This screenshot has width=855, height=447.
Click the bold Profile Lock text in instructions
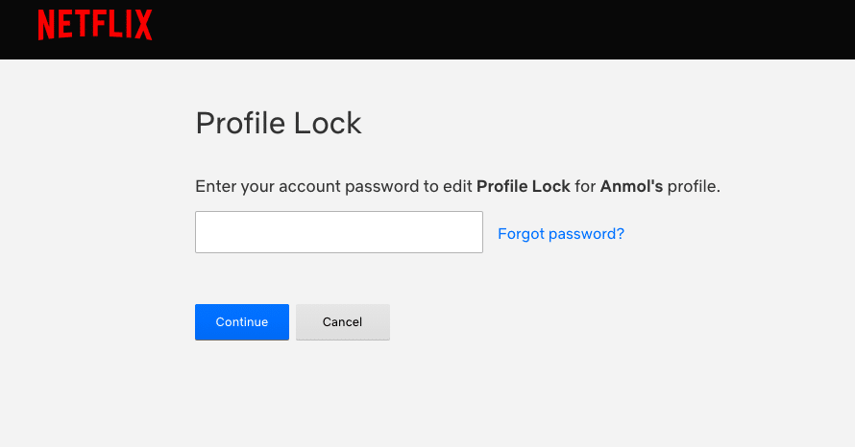[x=523, y=186]
